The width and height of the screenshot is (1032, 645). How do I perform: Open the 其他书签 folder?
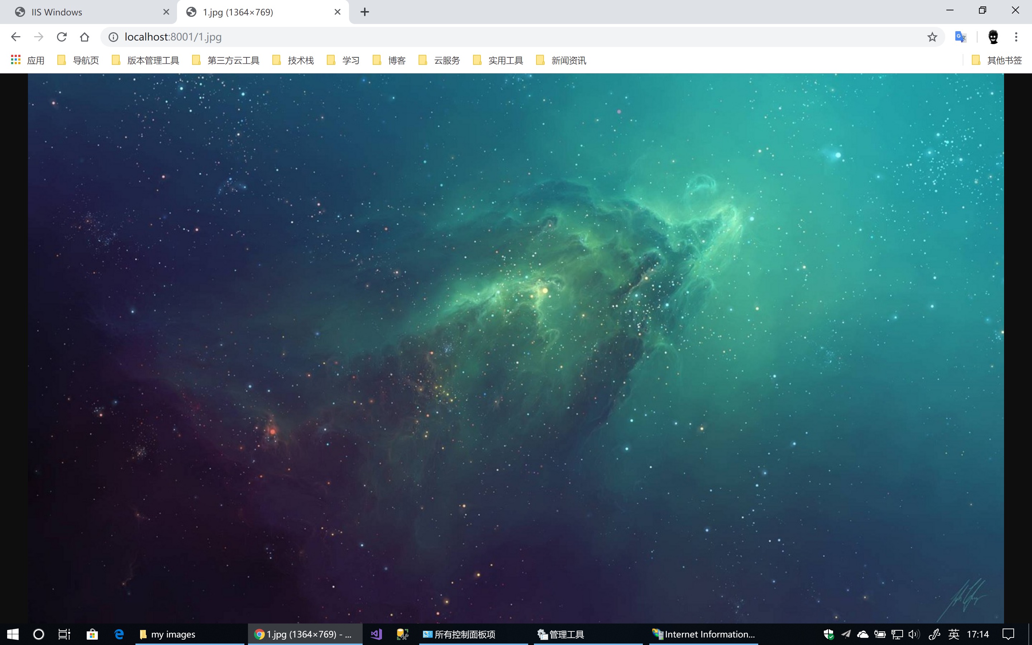997,60
